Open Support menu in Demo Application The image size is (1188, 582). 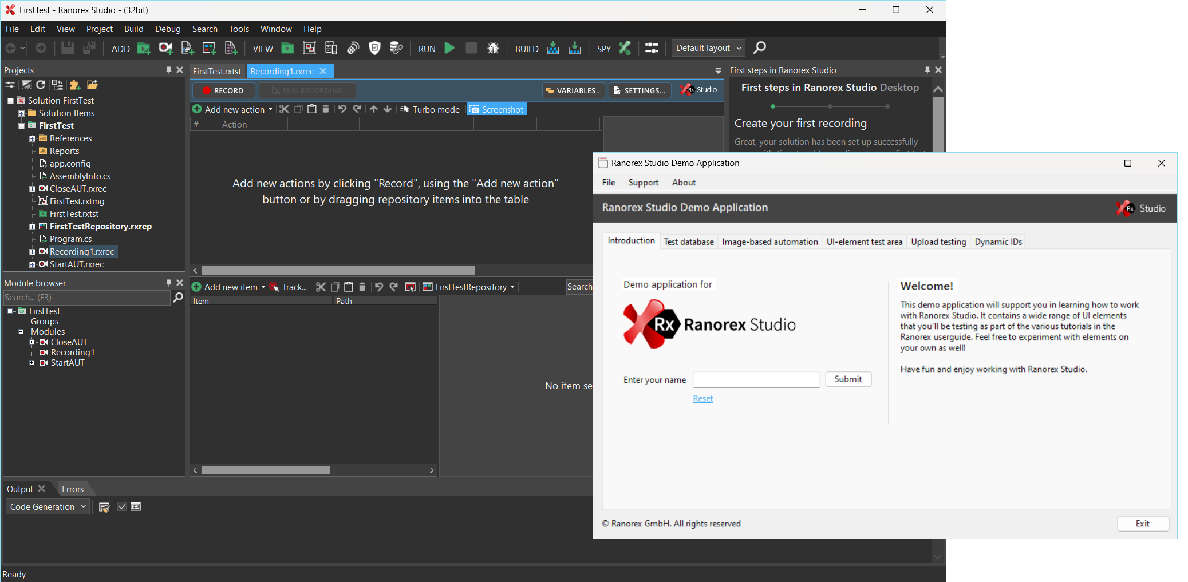[644, 183]
